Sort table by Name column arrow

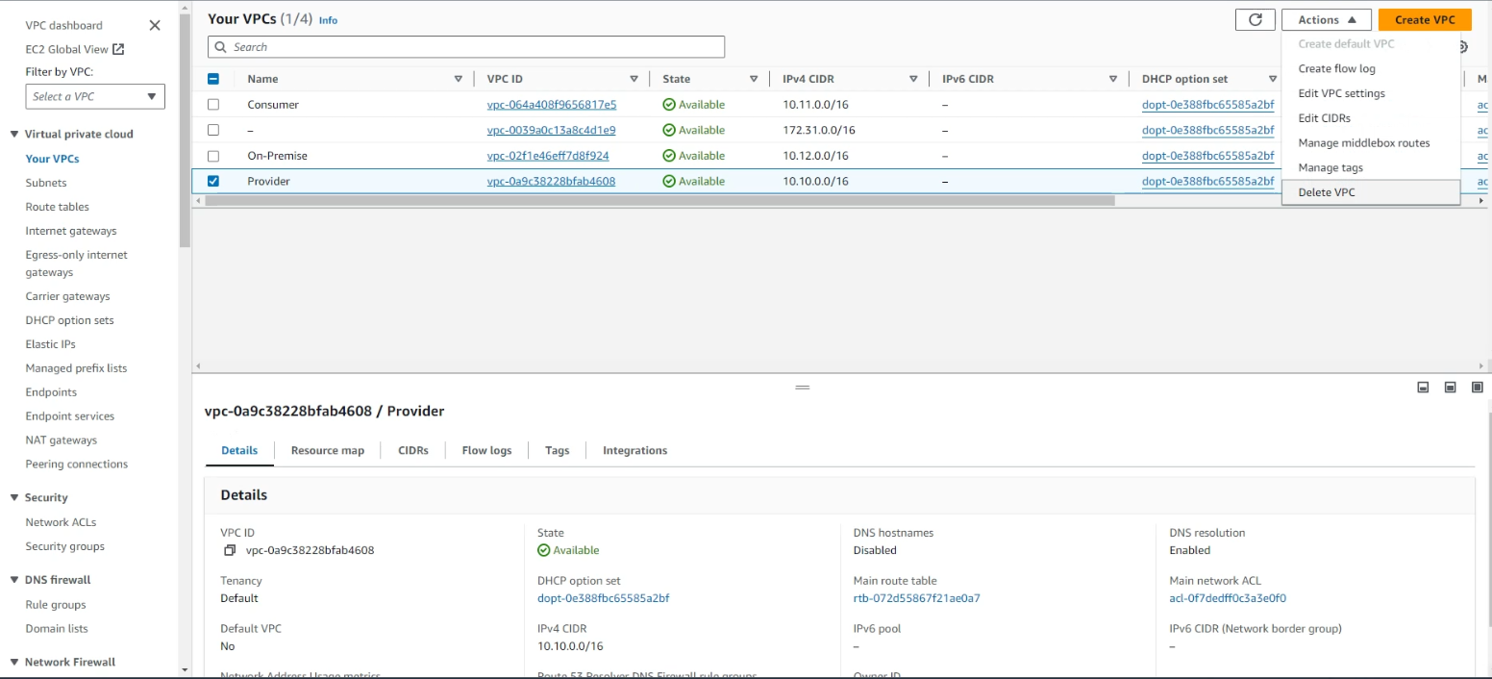click(458, 79)
